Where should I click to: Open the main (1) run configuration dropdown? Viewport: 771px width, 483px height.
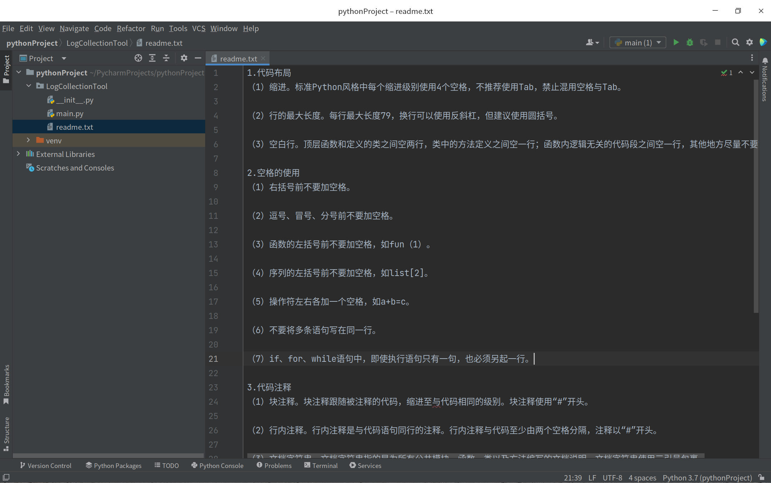tap(637, 43)
